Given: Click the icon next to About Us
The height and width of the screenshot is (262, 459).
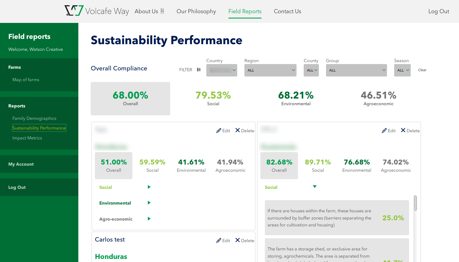Looking at the screenshot, I should (x=162, y=11).
